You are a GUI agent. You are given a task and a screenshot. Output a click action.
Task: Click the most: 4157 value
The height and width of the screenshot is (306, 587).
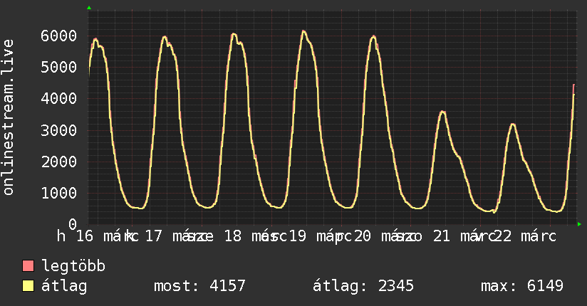pyautogui.click(x=199, y=286)
